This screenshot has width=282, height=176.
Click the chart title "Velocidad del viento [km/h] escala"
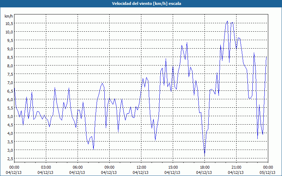click(146, 4)
